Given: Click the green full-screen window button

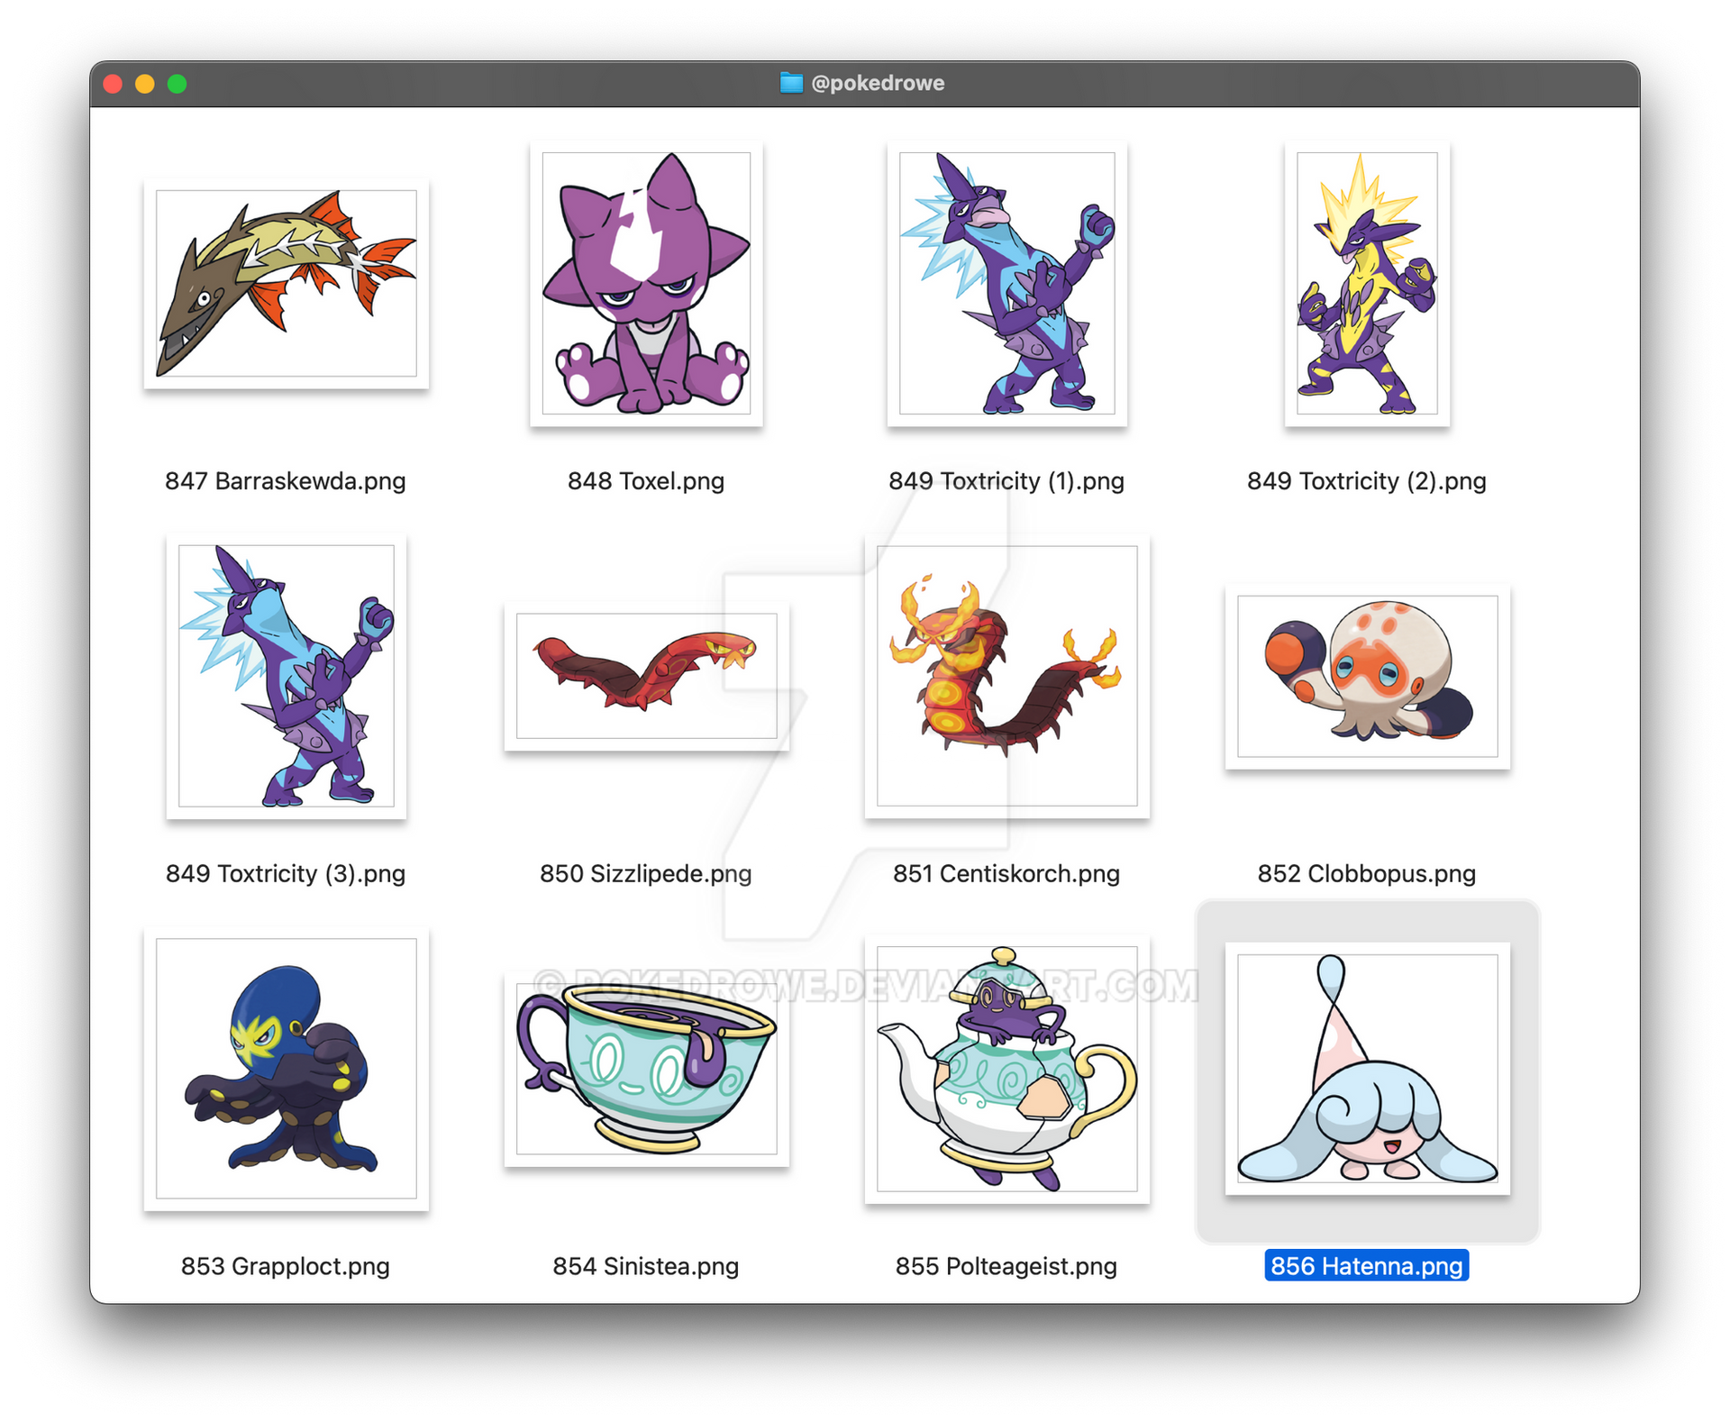Looking at the screenshot, I should coord(178,84).
